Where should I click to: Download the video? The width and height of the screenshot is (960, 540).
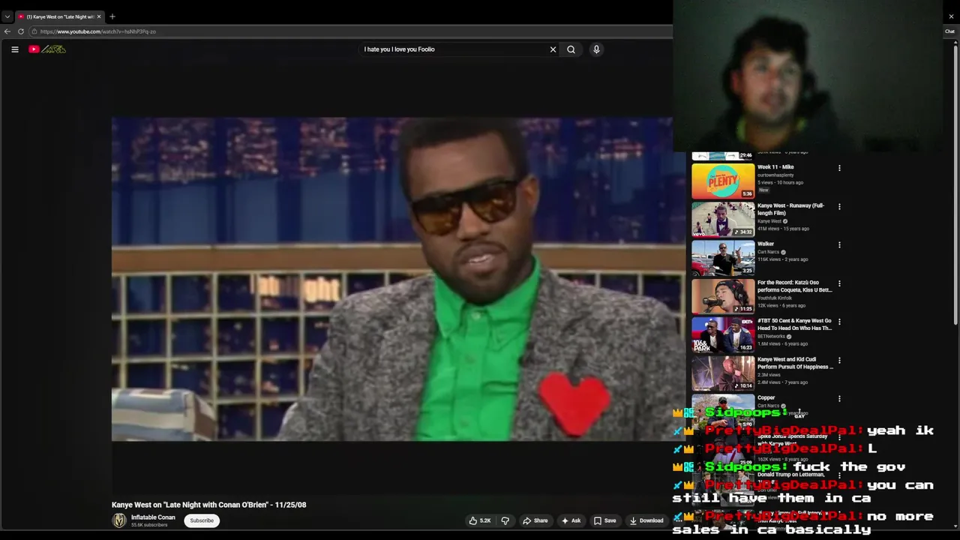click(646, 520)
